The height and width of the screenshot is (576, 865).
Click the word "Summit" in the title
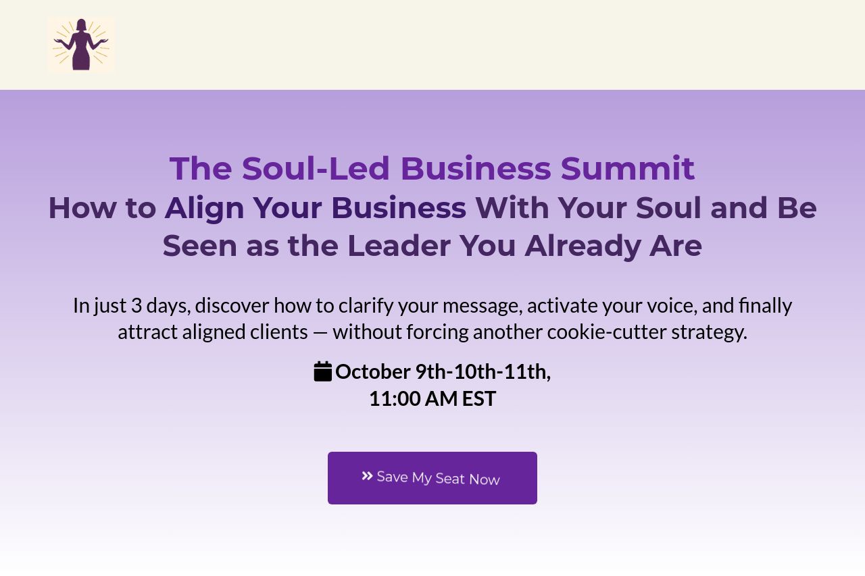coord(627,169)
